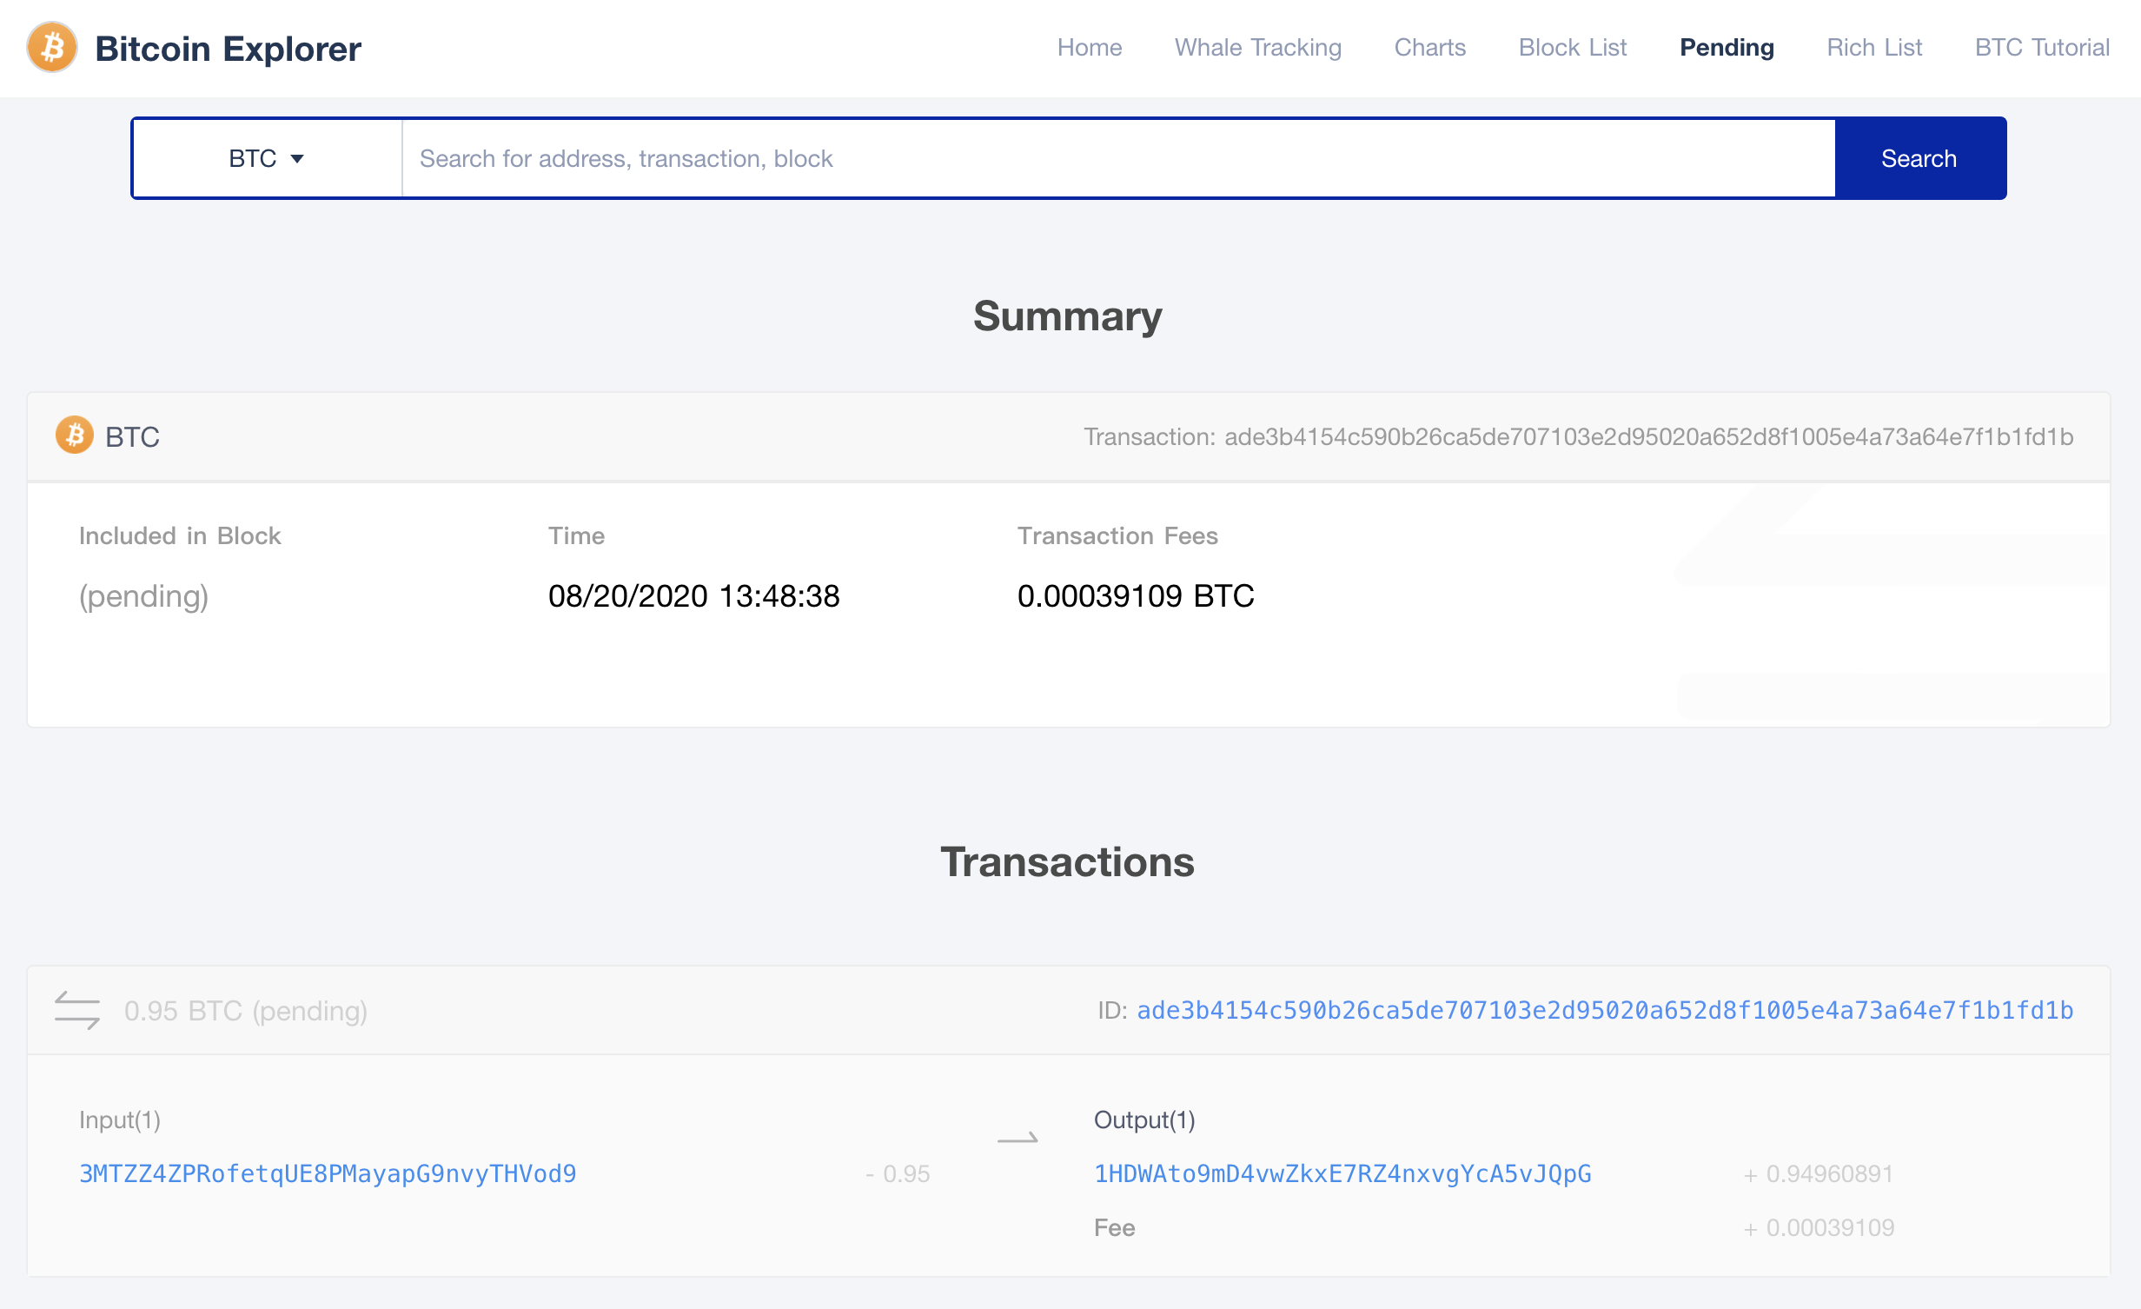Click the Search button to submit query
Image resolution: width=2141 pixels, height=1309 pixels.
click(x=1918, y=157)
